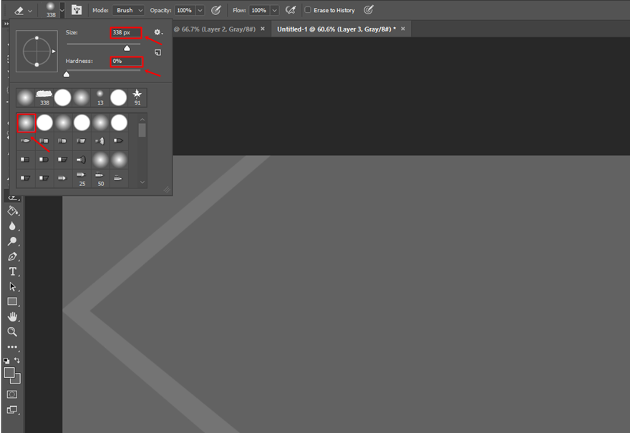630x433 pixels.
Task: Select the Type tool
Action: click(12, 271)
